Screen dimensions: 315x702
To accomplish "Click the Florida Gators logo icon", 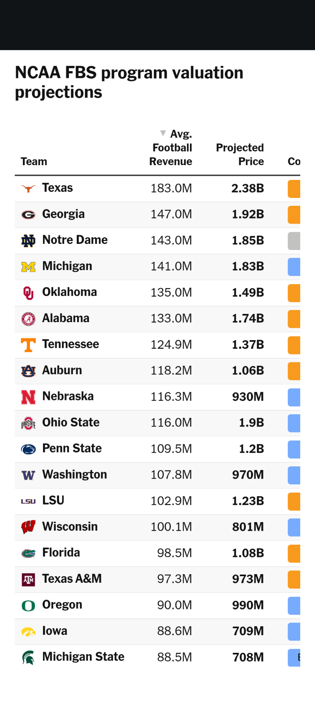I will pos(28,553).
